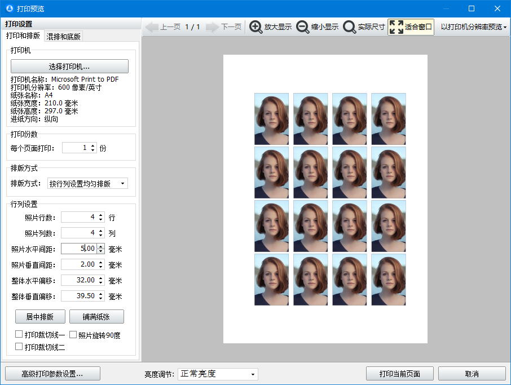This screenshot has height=385, width=511.
Task: Enable 照片旋转90度 checkbox
Action: (73, 334)
